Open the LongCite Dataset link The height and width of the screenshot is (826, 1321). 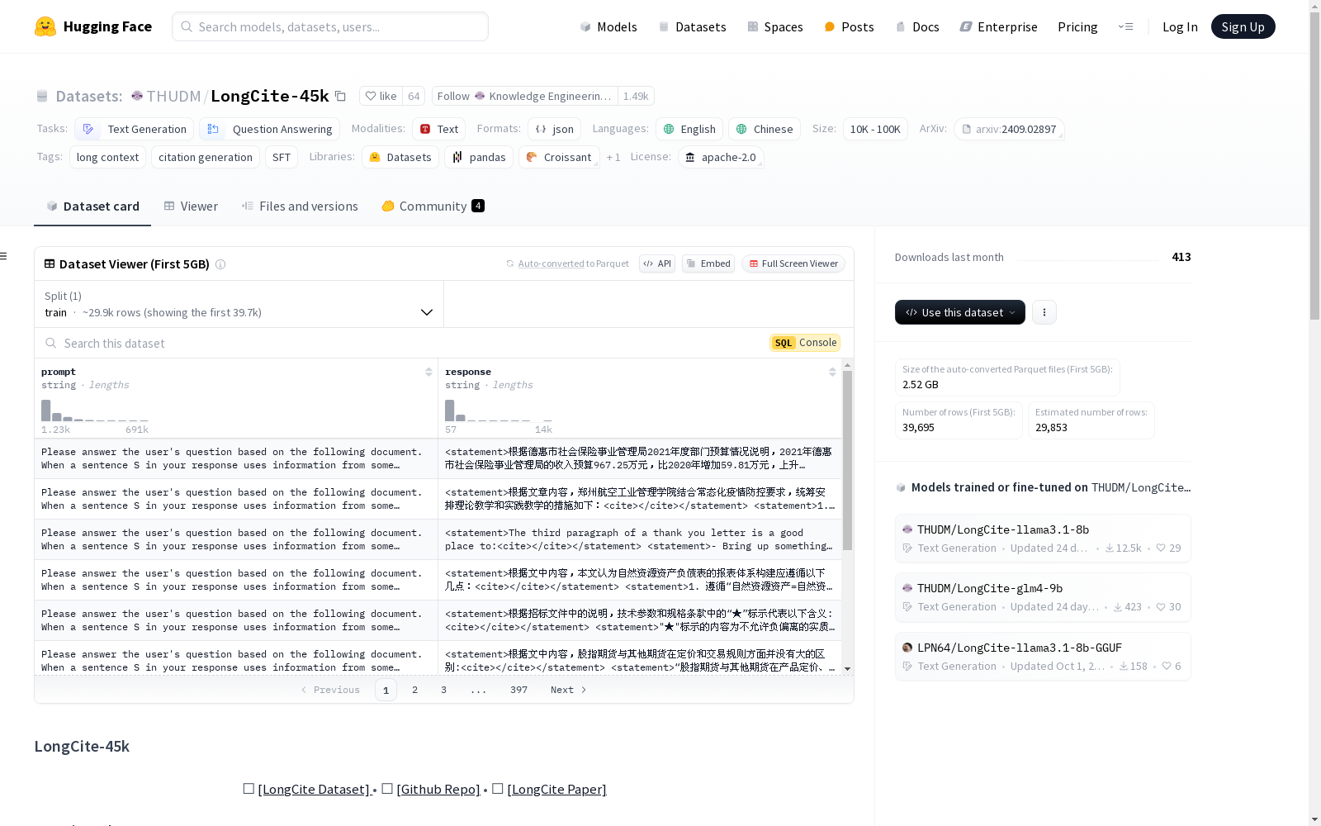[x=314, y=789]
